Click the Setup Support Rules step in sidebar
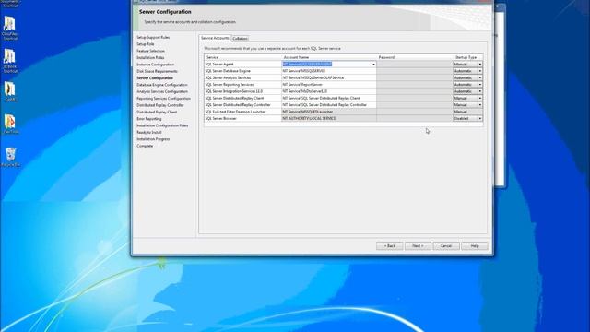The width and height of the screenshot is (590, 332). coord(153,38)
